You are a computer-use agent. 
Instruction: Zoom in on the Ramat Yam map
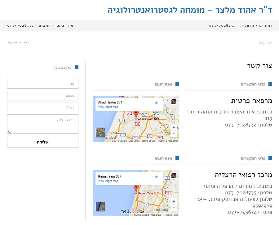coord(174,201)
